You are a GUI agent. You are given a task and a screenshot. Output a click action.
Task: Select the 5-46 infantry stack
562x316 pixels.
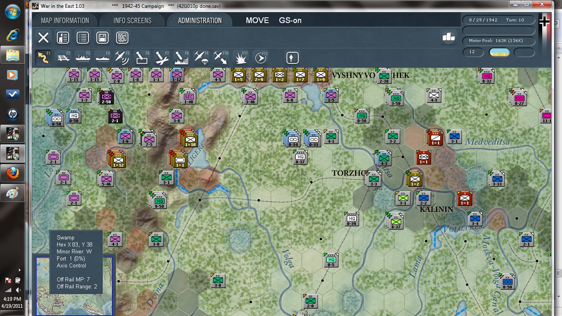click(106, 179)
